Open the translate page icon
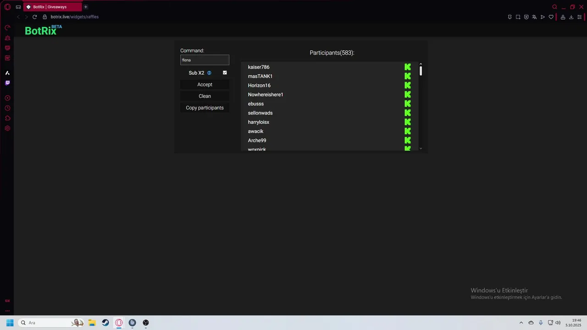This screenshot has width=587, height=330. (x=534, y=17)
